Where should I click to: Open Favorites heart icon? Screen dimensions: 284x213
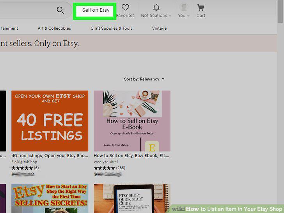coord(125,7)
